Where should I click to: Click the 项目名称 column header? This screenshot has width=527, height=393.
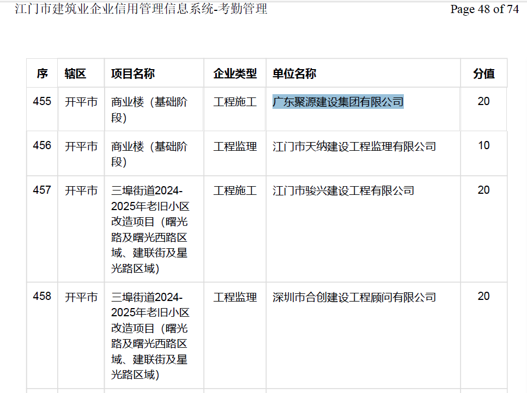(x=133, y=73)
